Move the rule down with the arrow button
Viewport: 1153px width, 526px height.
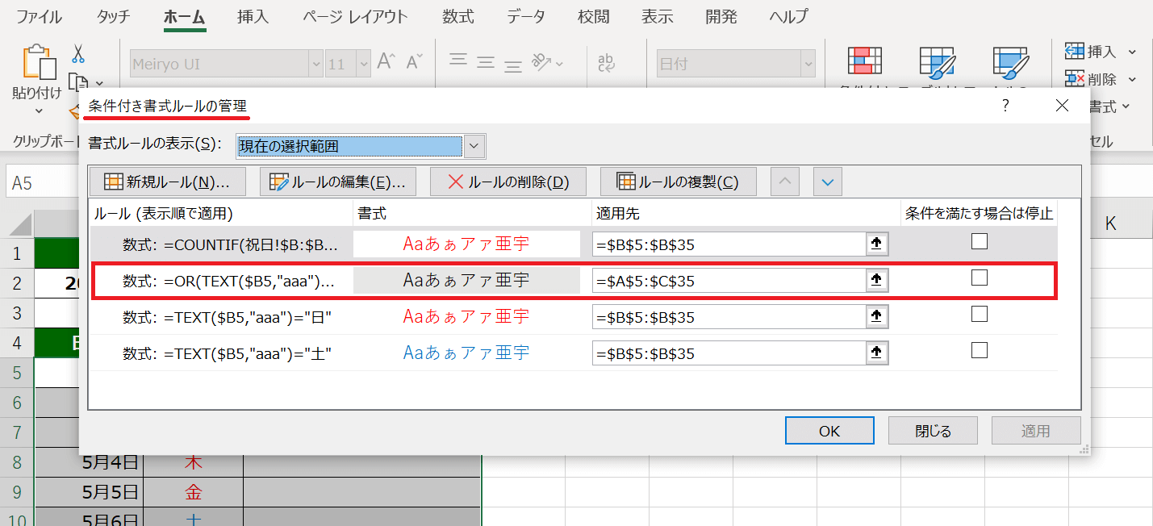click(x=827, y=182)
